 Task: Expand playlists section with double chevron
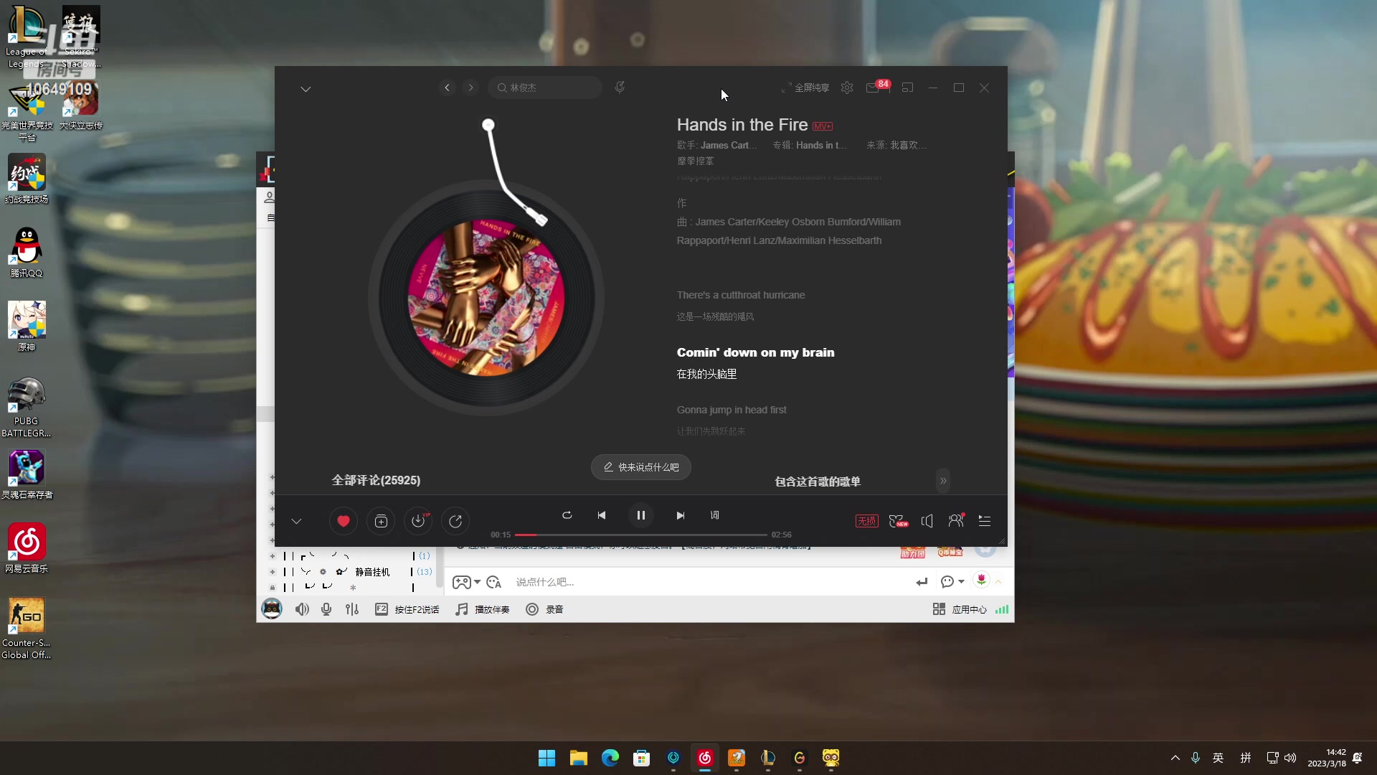point(943,481)
